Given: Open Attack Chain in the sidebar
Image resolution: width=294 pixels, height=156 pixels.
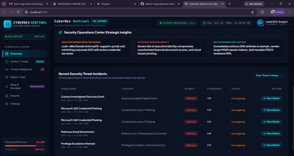Looking at the screenshot, I should [x=25, y=77].
